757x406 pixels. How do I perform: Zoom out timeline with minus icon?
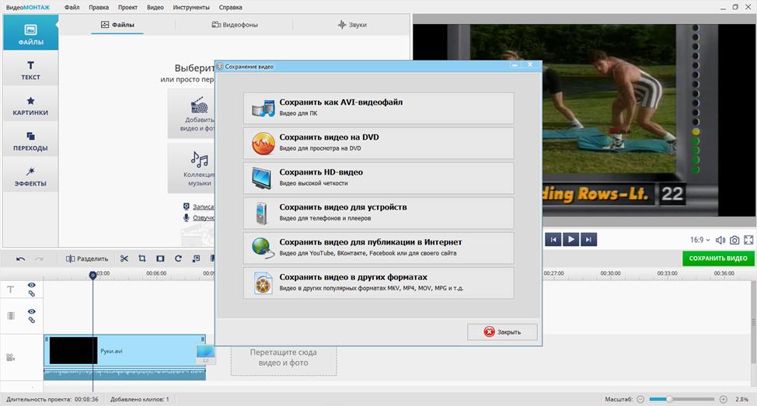coord(640,399)
